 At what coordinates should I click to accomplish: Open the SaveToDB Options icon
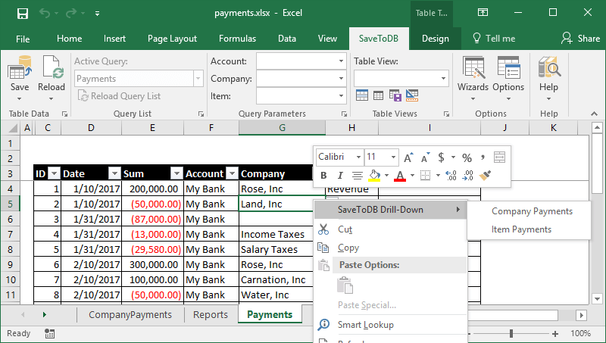coord(508,67)
